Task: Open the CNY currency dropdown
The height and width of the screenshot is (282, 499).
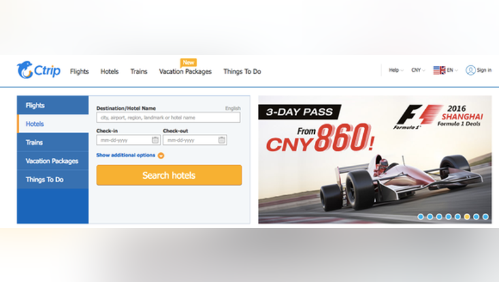Action: click(418, 70)
